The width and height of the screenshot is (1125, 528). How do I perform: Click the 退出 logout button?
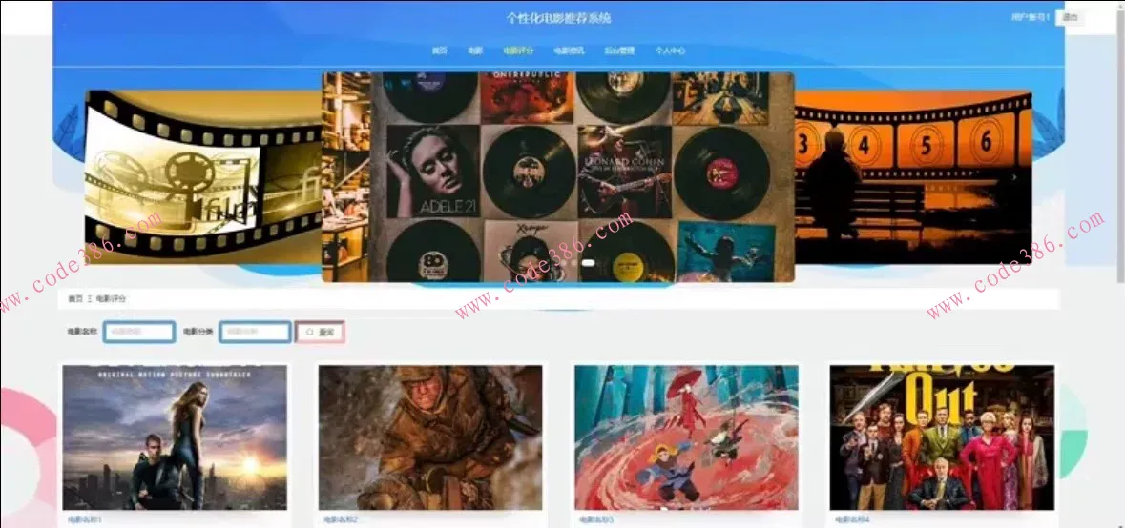[x=1070, y=17]
